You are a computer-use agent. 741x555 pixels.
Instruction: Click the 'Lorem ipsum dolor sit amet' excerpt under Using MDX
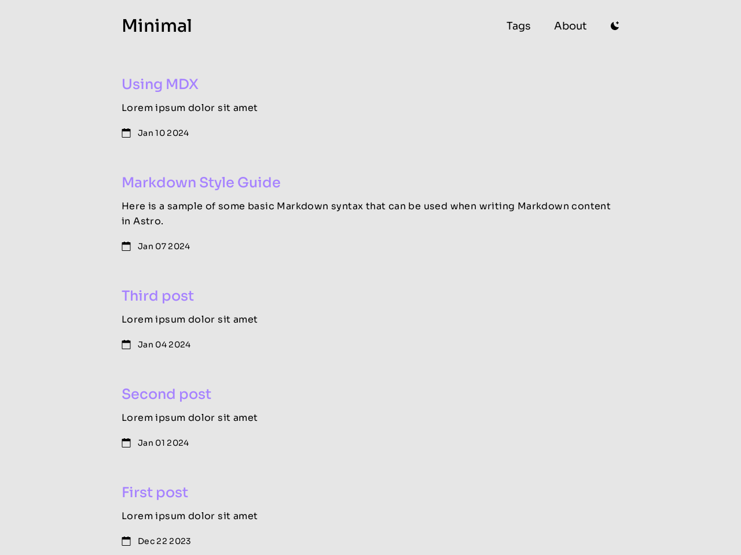point(189,106)
